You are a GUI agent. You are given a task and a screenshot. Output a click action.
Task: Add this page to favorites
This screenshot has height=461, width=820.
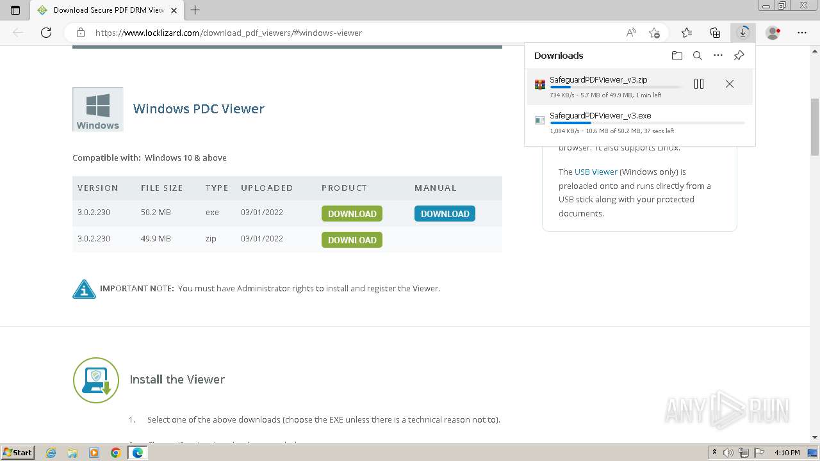point(654,33)
